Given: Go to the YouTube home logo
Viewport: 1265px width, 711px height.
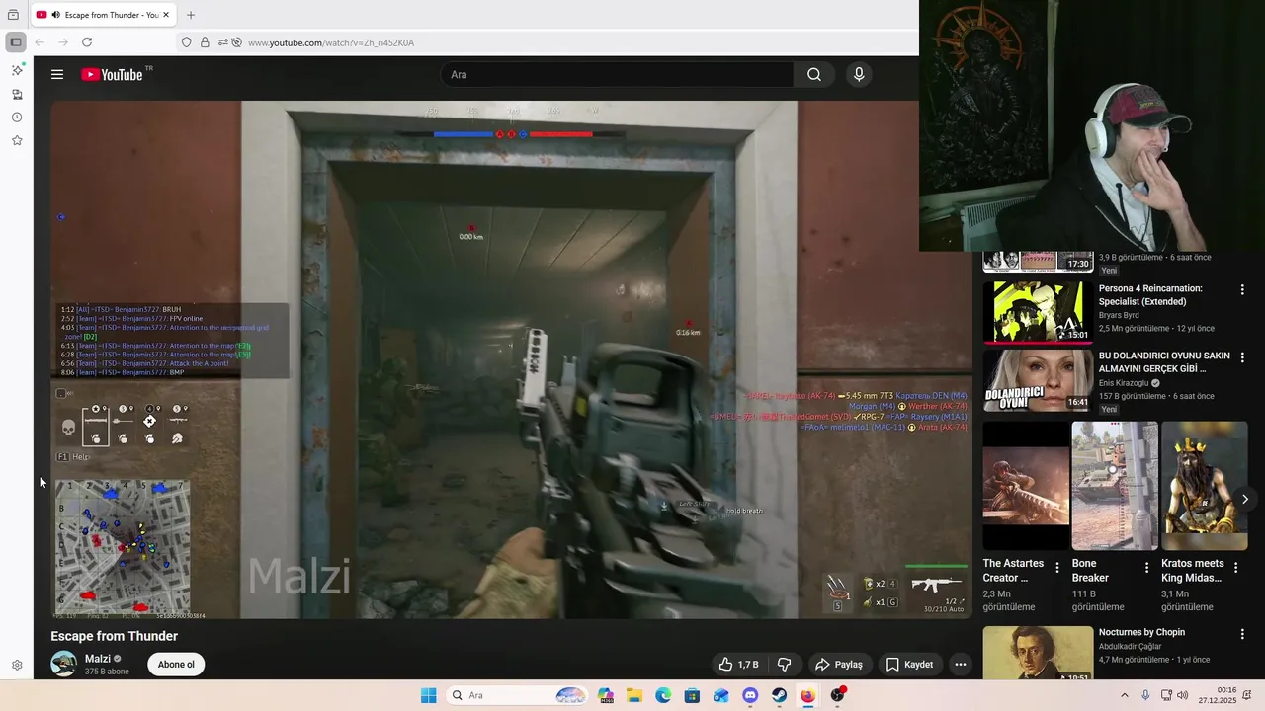Looking at the screenshot, I should 113,74.
